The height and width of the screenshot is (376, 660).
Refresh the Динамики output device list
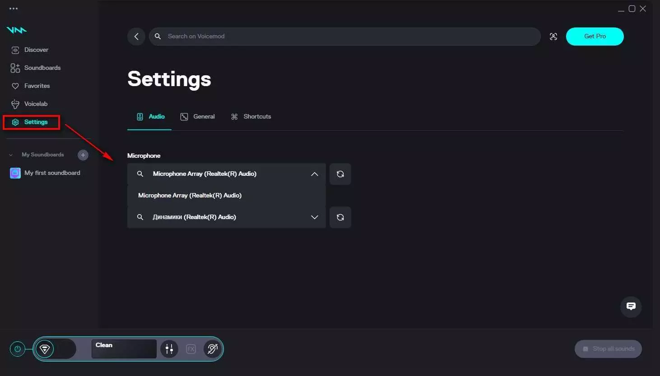[340, 217]
